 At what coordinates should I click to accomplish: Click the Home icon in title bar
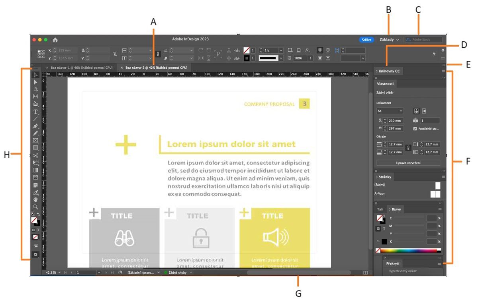55,40
